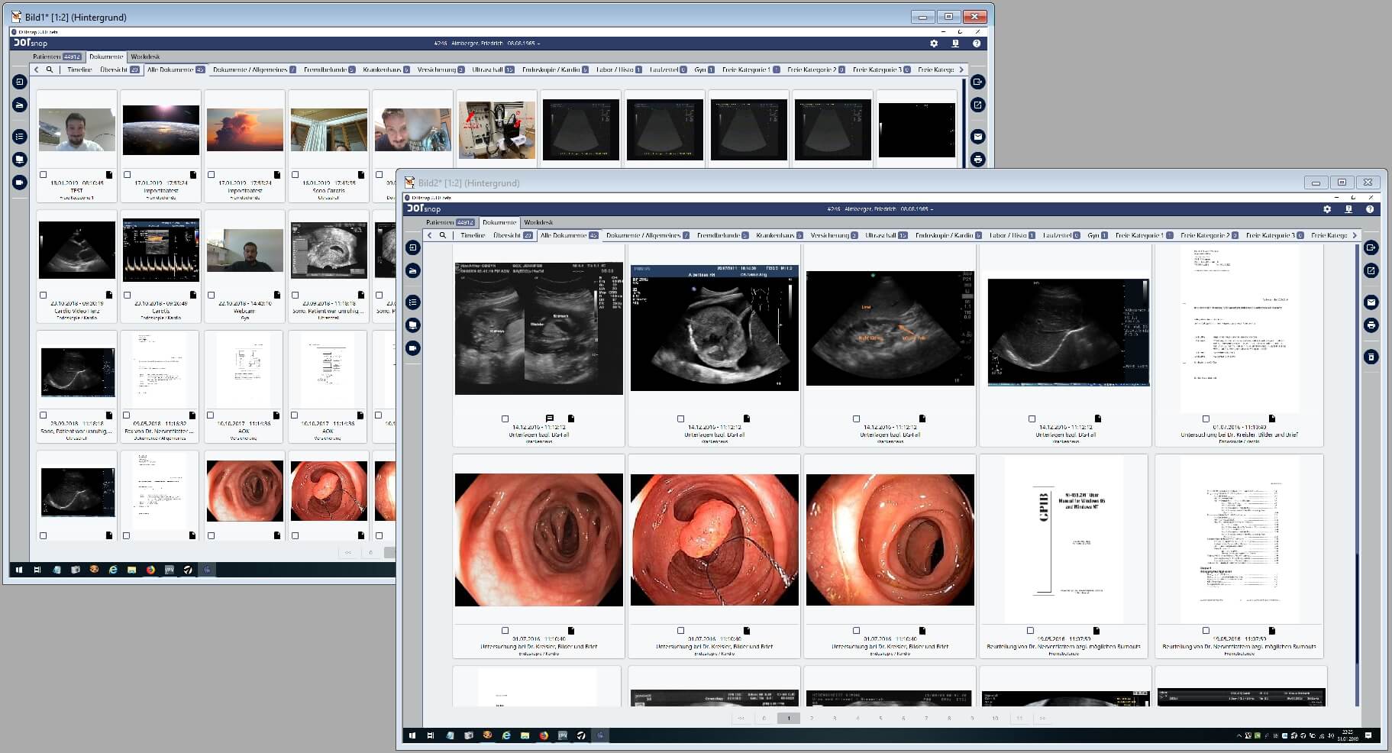The width and height of the screenshot is (1392, 753).
Task: Open settings gear in Bild2 window header
Action: (1327, 209)
